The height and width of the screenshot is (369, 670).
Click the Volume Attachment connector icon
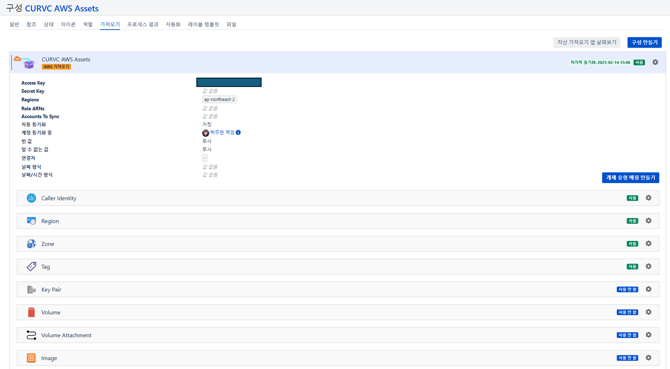31,335
